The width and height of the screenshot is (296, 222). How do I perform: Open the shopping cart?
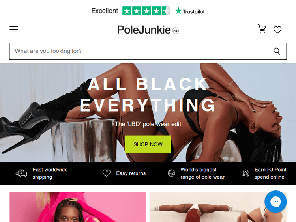262,29
